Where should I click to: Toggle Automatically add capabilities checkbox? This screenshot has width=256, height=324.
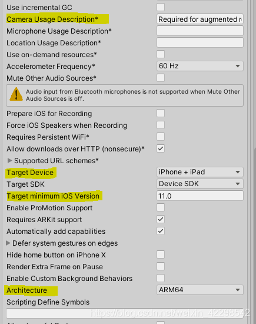[x=161, y=231]
